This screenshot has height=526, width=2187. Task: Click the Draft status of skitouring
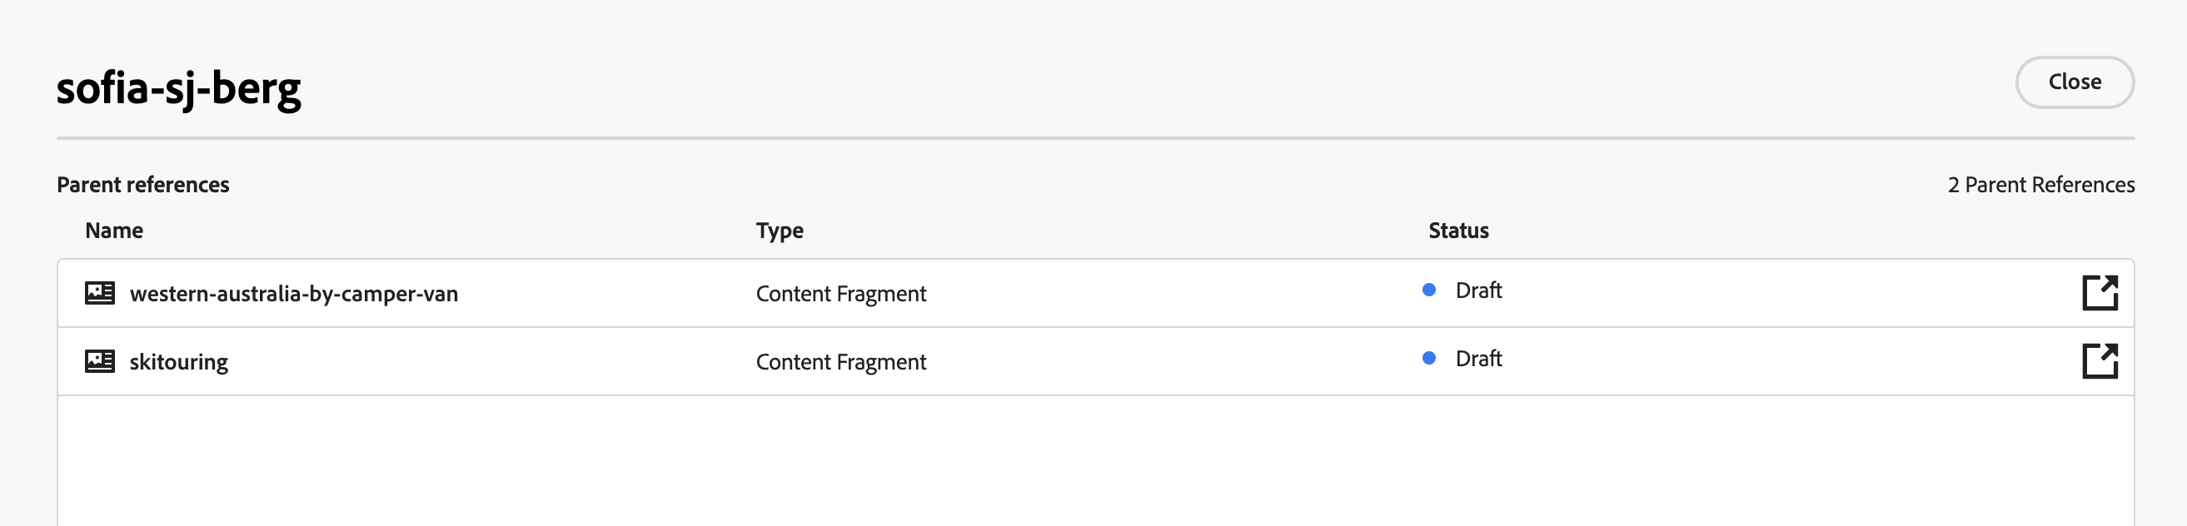pyautogui.click(x=1478, y=359)
